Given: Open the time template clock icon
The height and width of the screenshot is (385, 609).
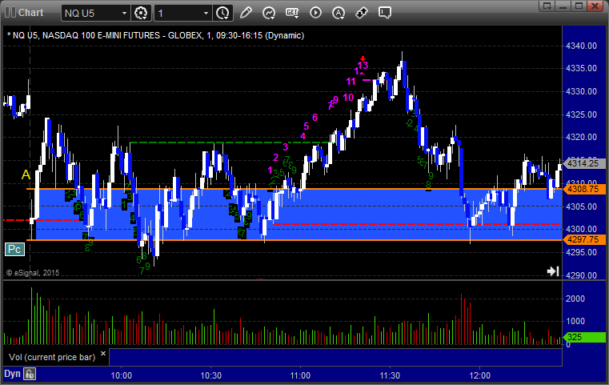Looking at the screenshot, I should coord(223,14).
